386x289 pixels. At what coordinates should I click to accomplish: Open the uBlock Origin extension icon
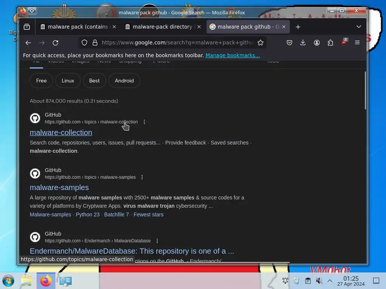pos(344,42)
